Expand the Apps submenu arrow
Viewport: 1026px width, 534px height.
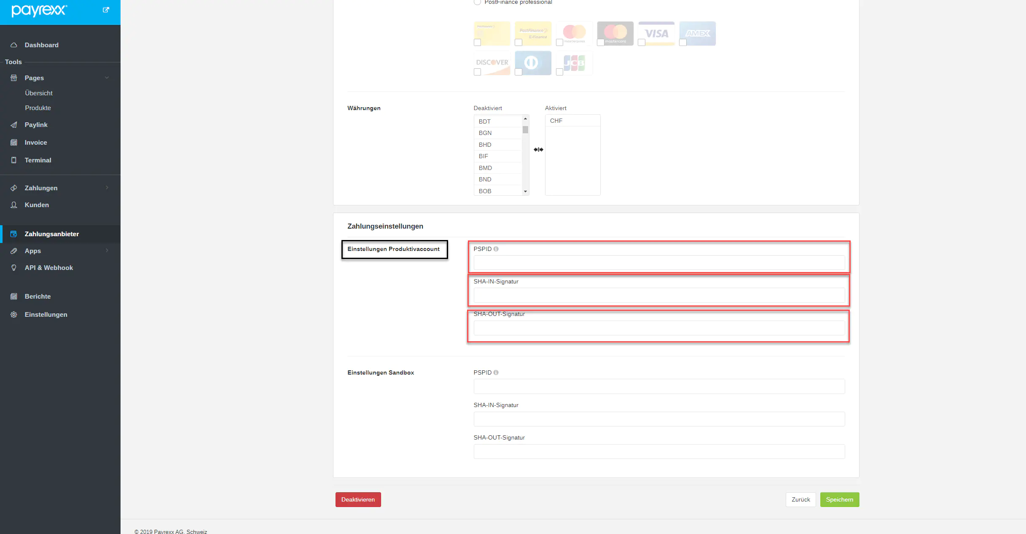tap(107, 251)
